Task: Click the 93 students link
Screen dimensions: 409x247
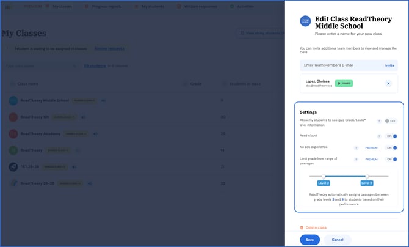Action: [95, 66]
